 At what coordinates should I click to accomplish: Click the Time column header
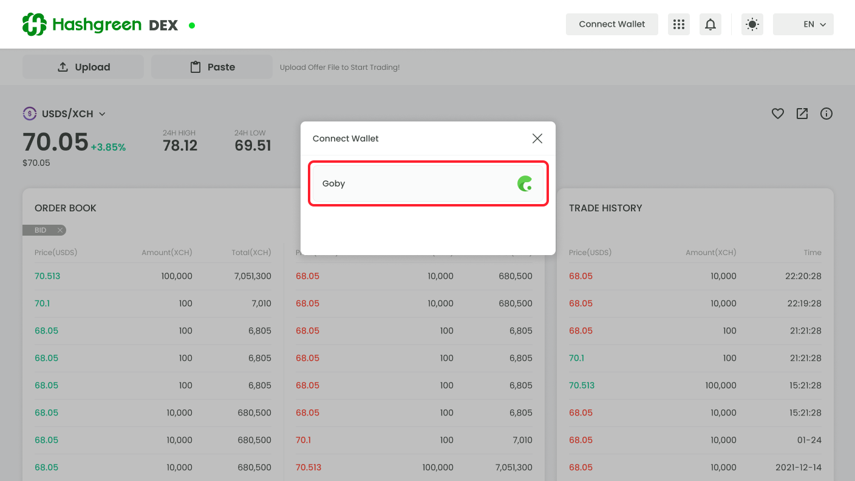point(812,252)
